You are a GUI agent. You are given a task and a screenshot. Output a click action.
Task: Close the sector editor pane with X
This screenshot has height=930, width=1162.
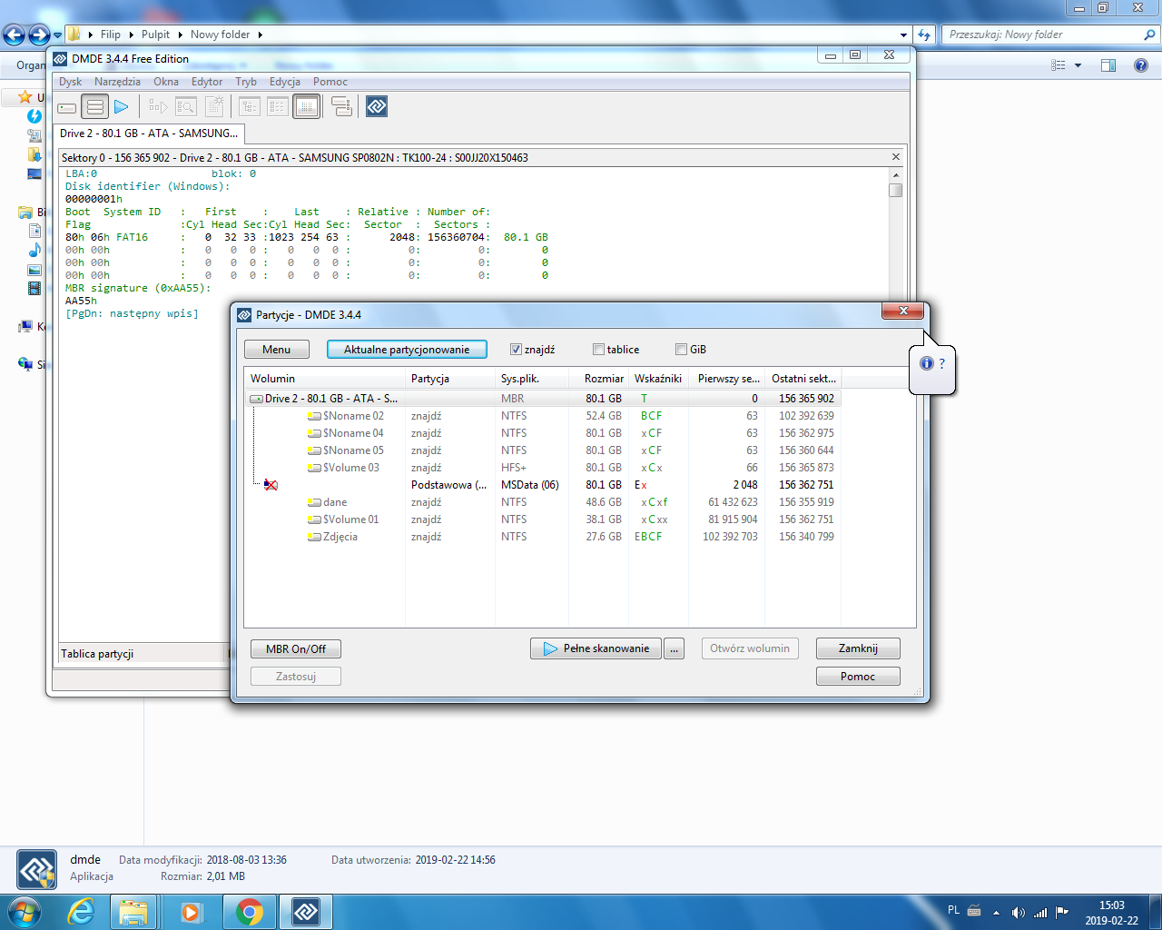pos(896,157)
